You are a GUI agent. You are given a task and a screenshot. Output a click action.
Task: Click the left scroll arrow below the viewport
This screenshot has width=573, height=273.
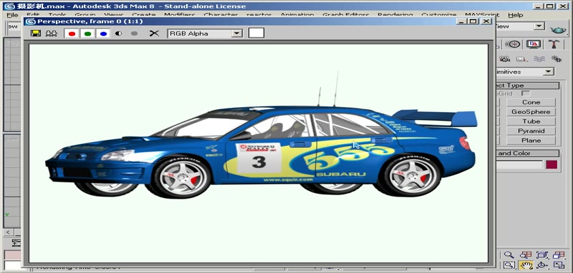[x=8, y=232]
